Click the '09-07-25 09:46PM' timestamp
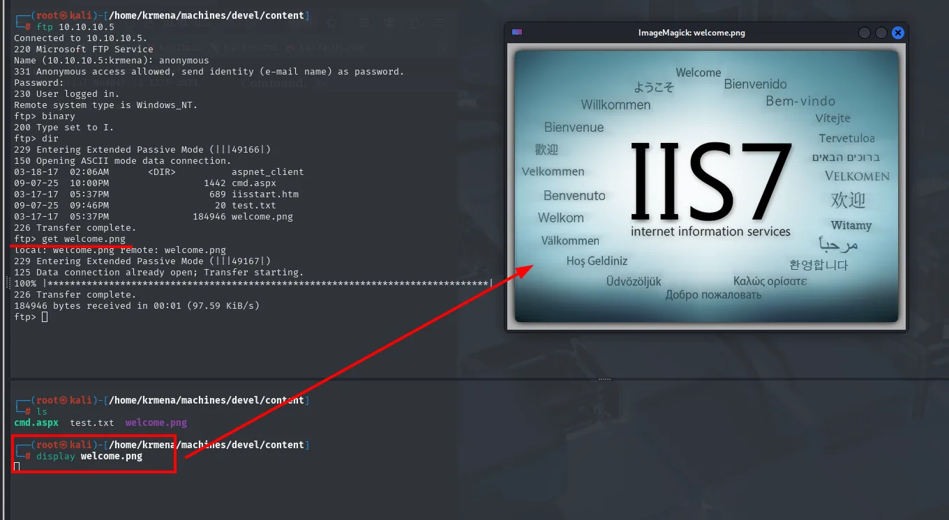 click(x=61, y=205)
